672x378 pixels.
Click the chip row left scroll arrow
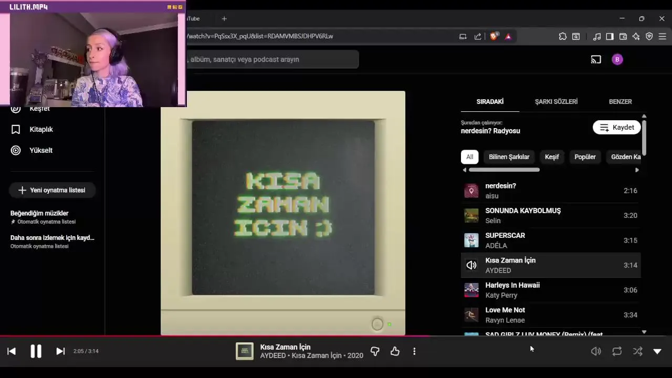[x=464, y=170]
